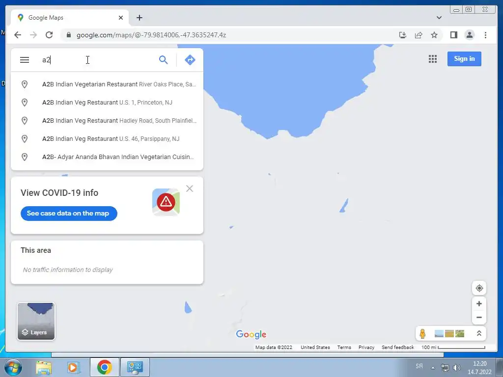The image size is (503, 377).
Task: Select A2B Indian Veg Restaurant Hadley Road suggestion
Action: 107,121
